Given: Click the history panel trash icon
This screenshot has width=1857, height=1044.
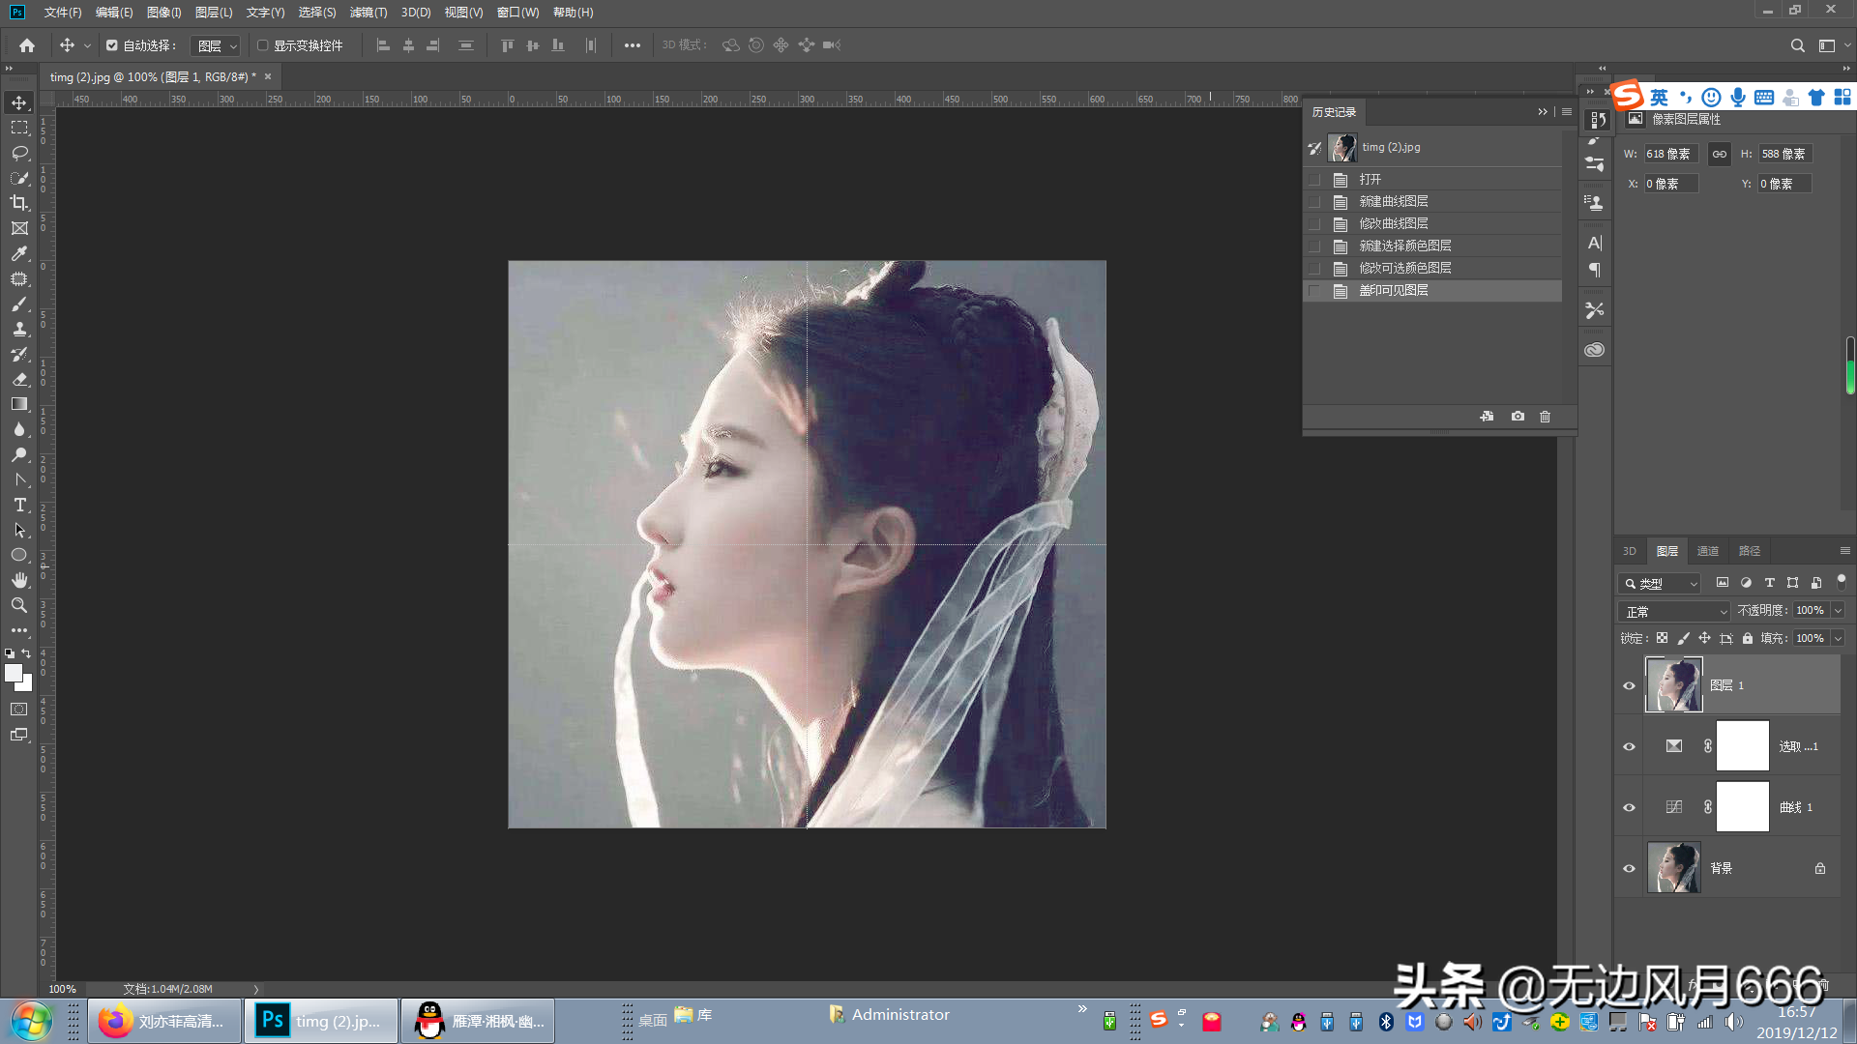Looking at the screenshot, I should pos(1545,417).
